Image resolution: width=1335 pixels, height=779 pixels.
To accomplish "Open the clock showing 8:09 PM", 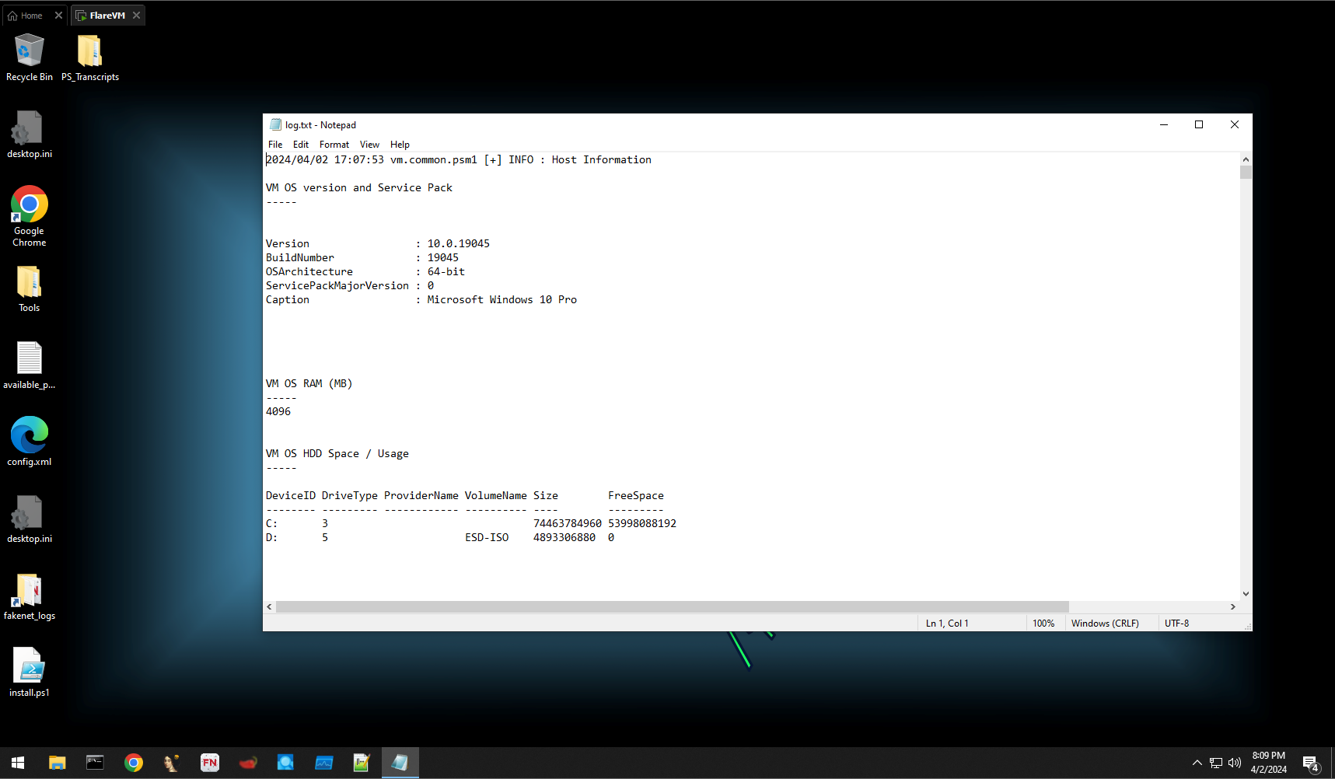I will point(1268,763).
